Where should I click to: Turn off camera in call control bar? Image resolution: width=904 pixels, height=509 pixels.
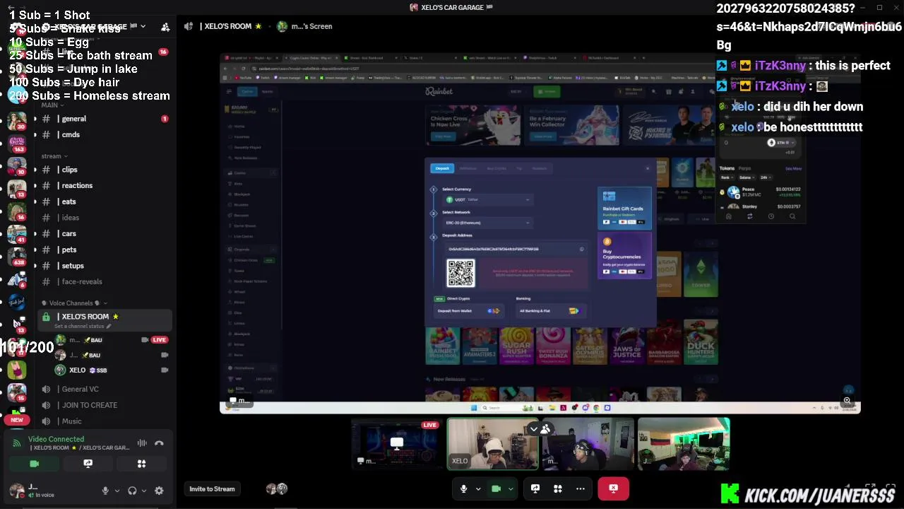tap(496, 488)
